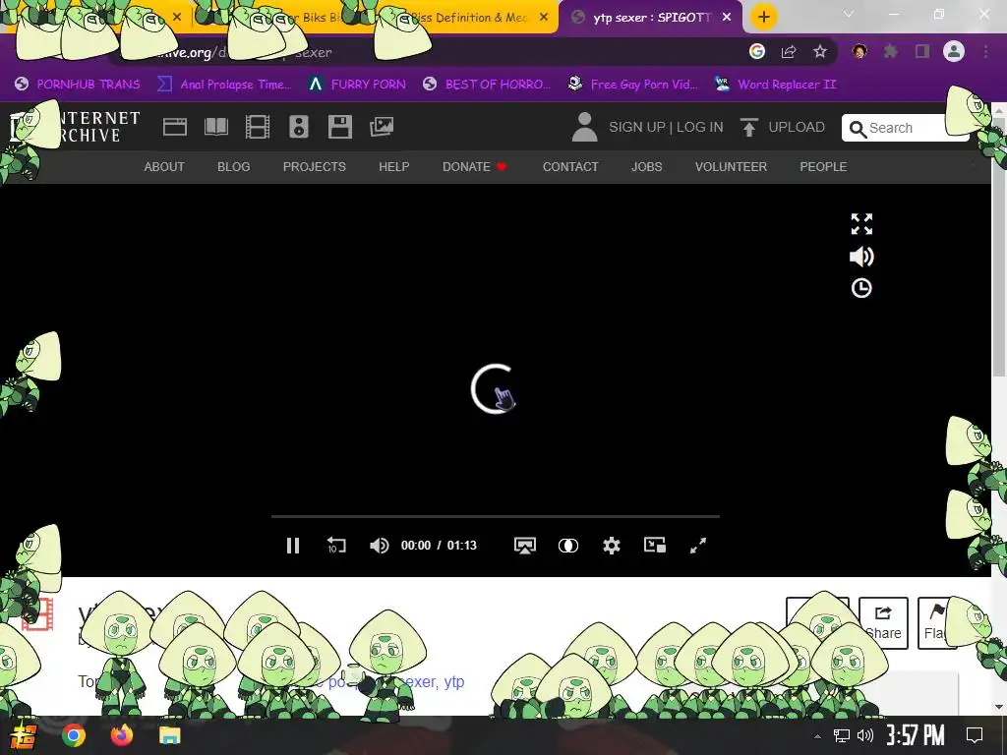Open the Images icon in the archive navbar
Screen dimensions: 1007x755
coord(382,127)
